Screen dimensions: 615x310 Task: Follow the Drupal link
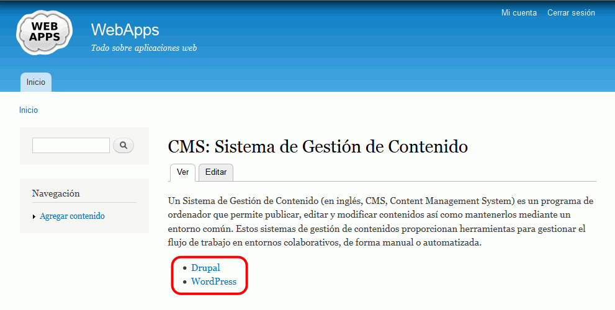tap(205, 268)
